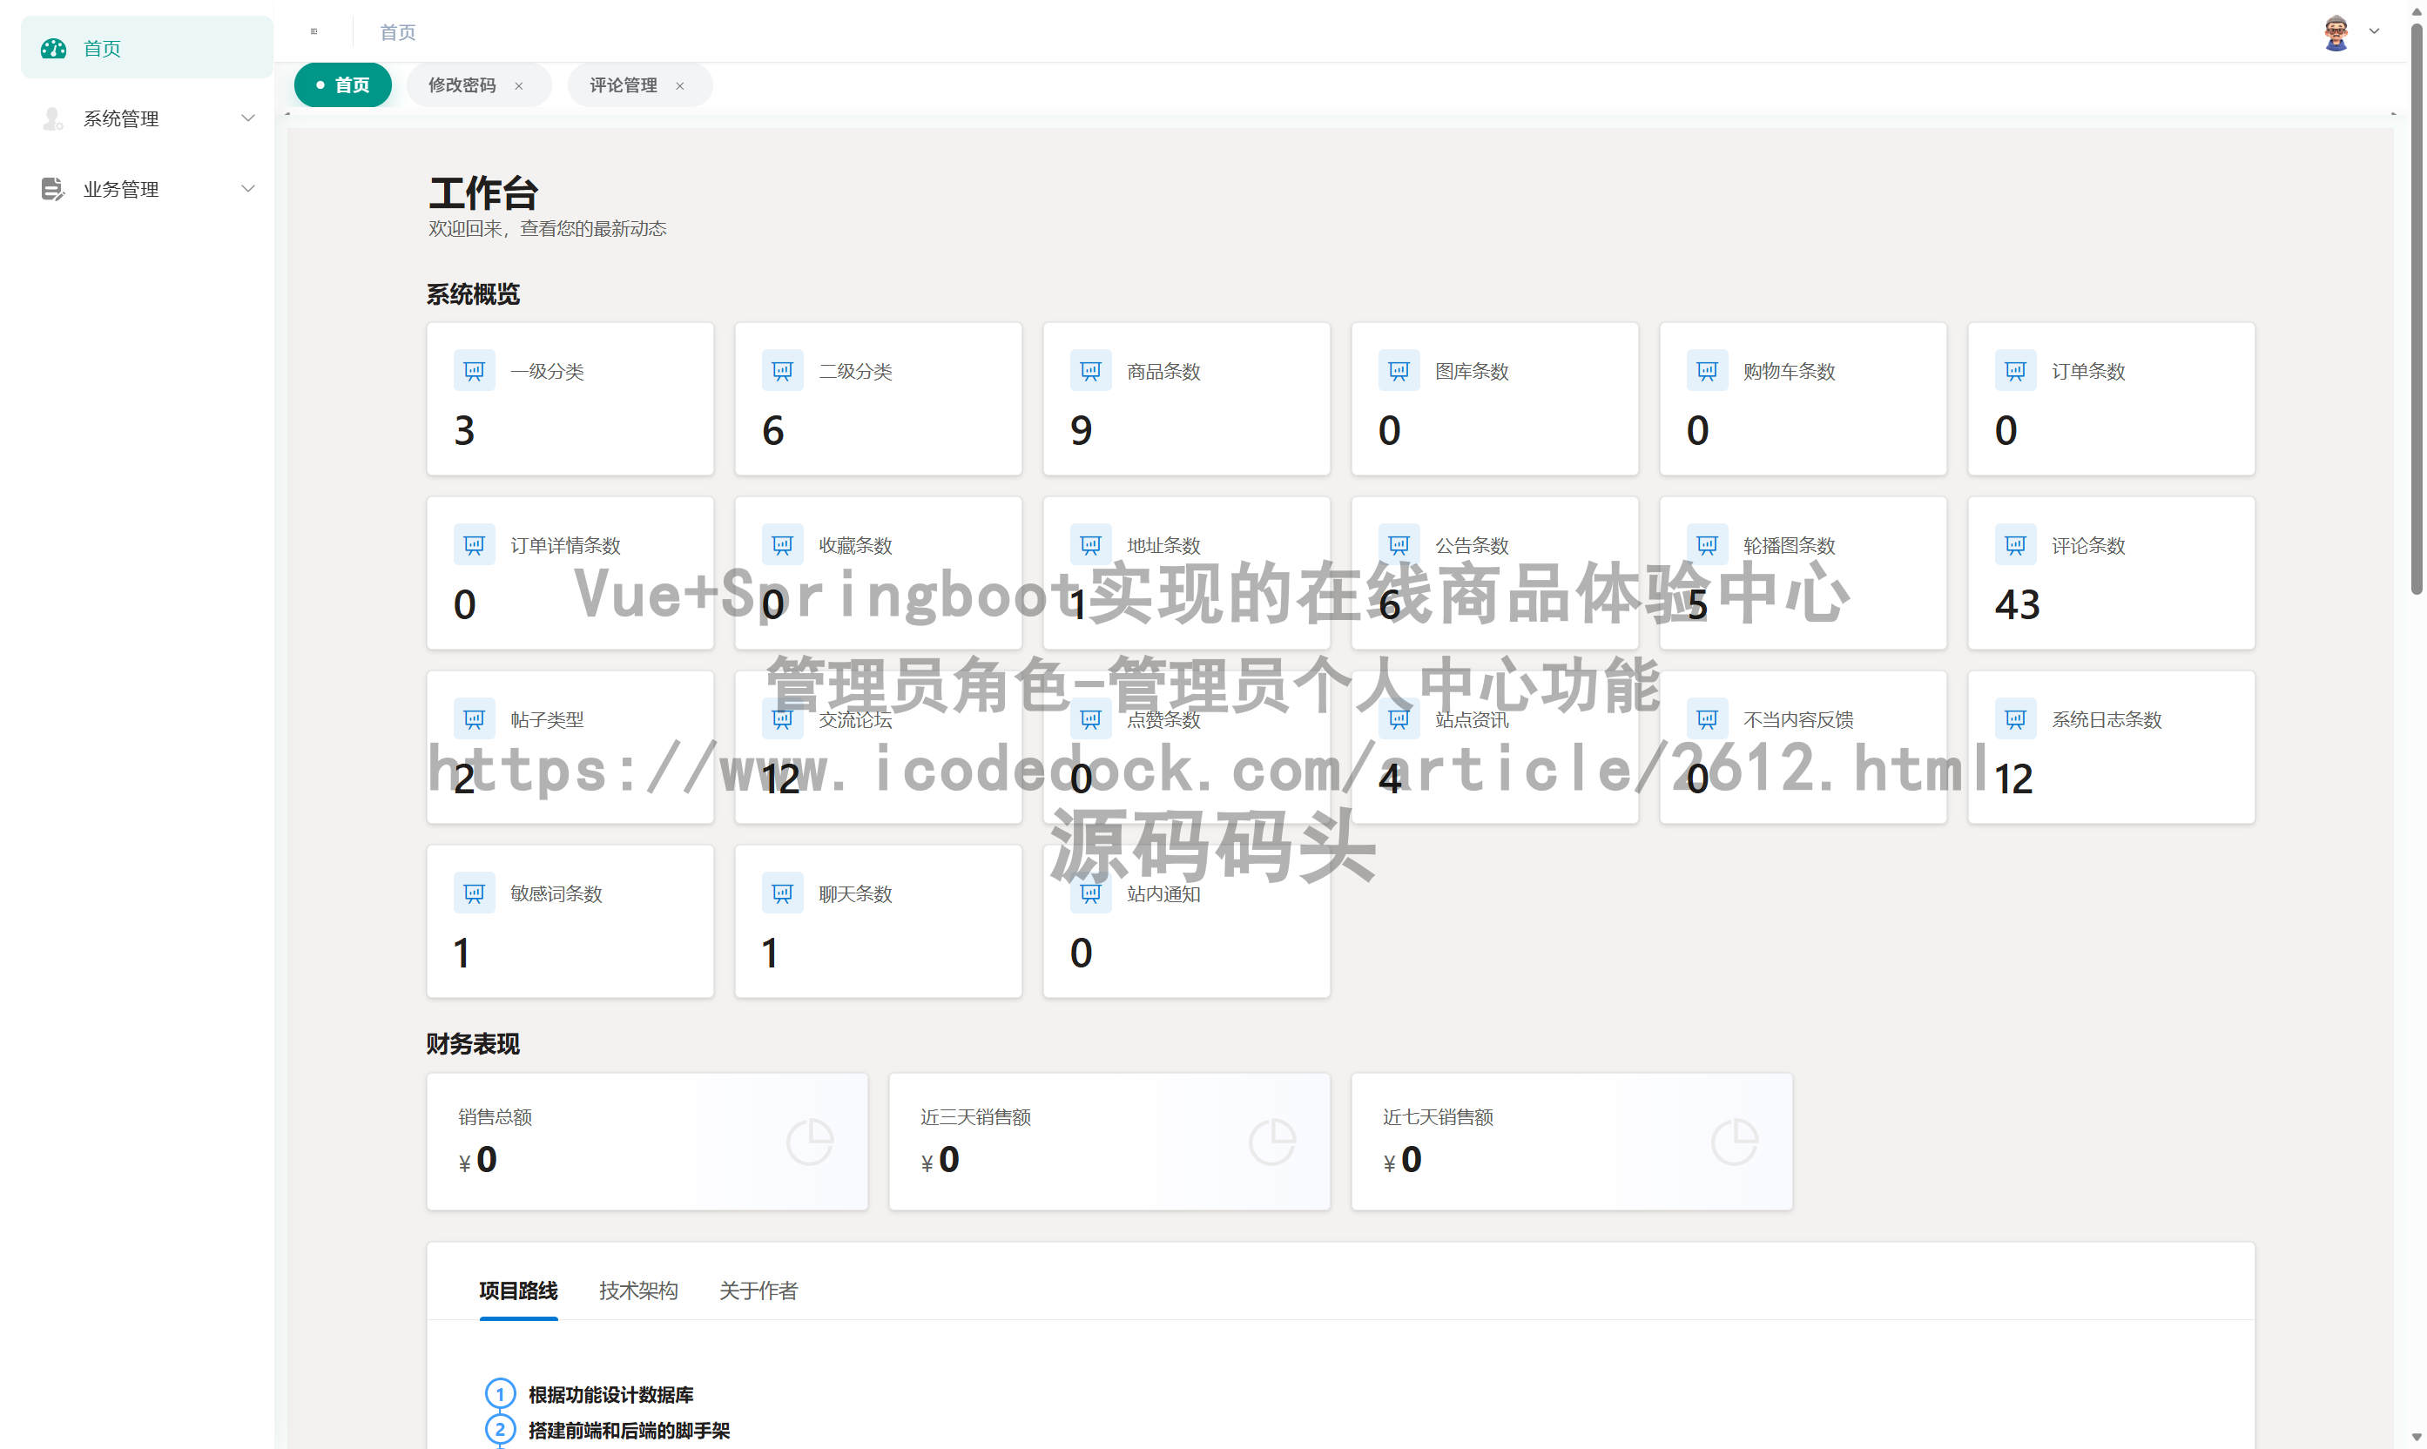Click the sidebar collapse icon near the breadcrumb
The image size is (2427, 1449).
pyautogui.click(x=314, y=30)
